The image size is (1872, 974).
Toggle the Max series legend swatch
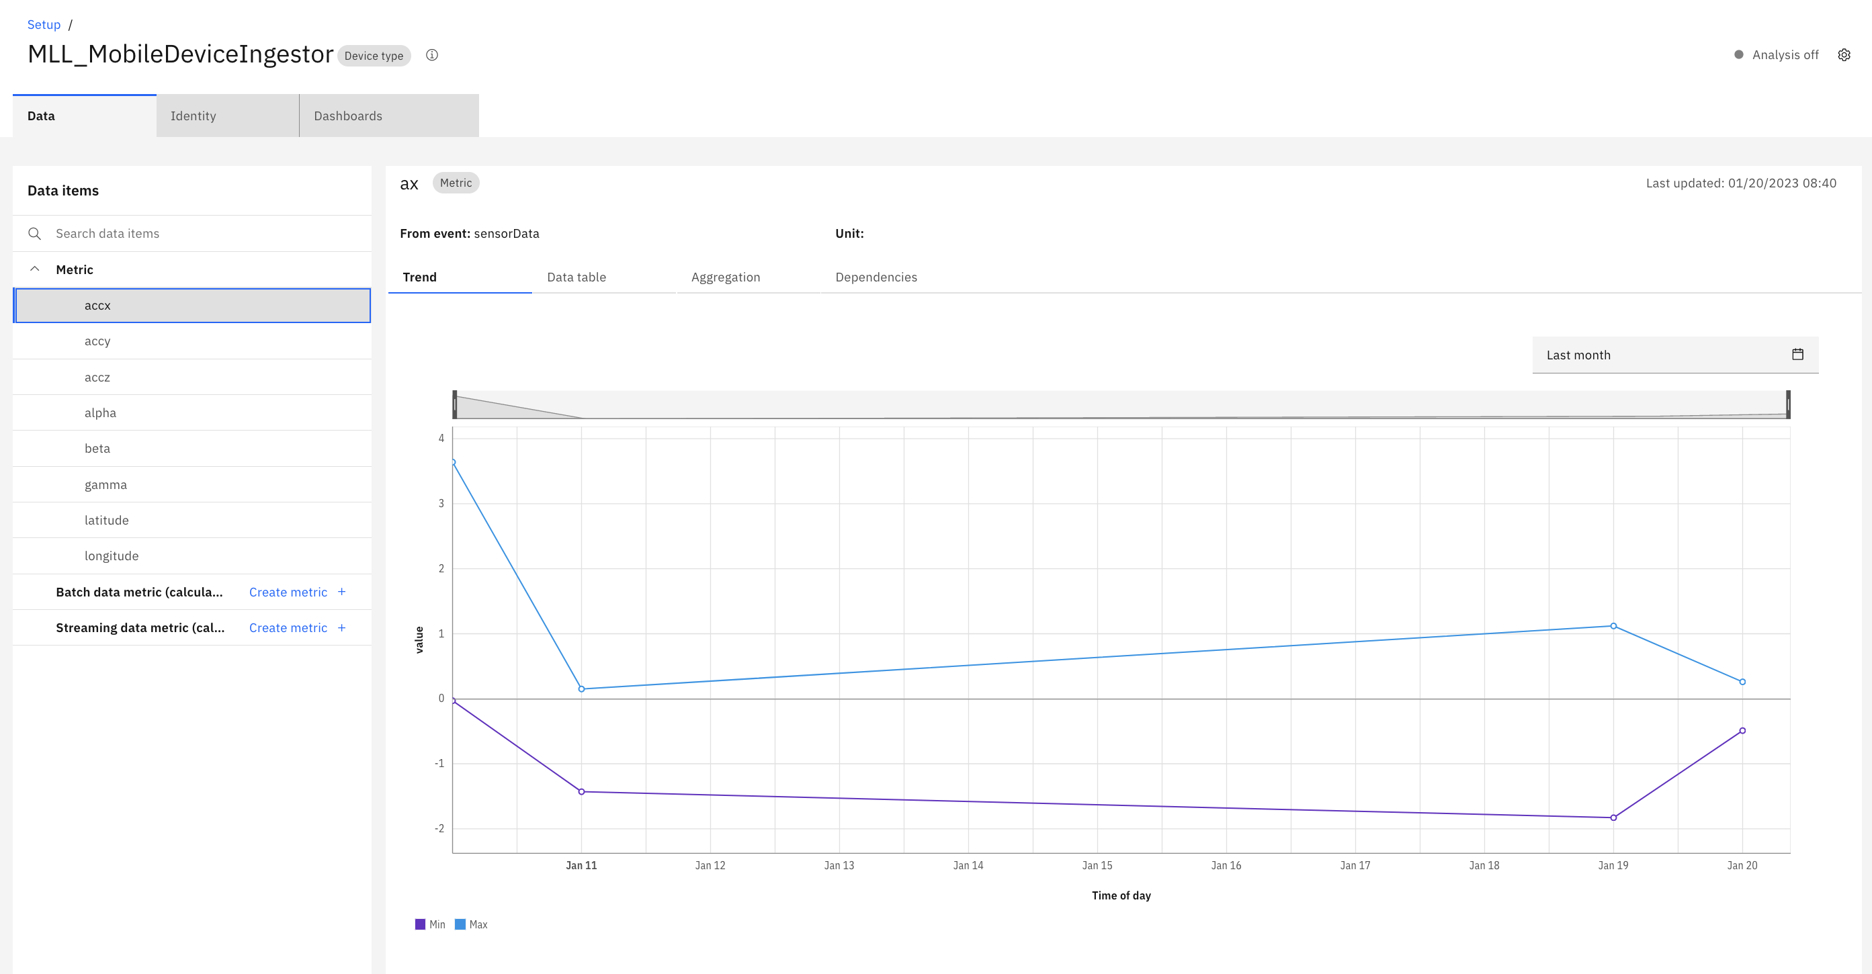tap(460, 924)
